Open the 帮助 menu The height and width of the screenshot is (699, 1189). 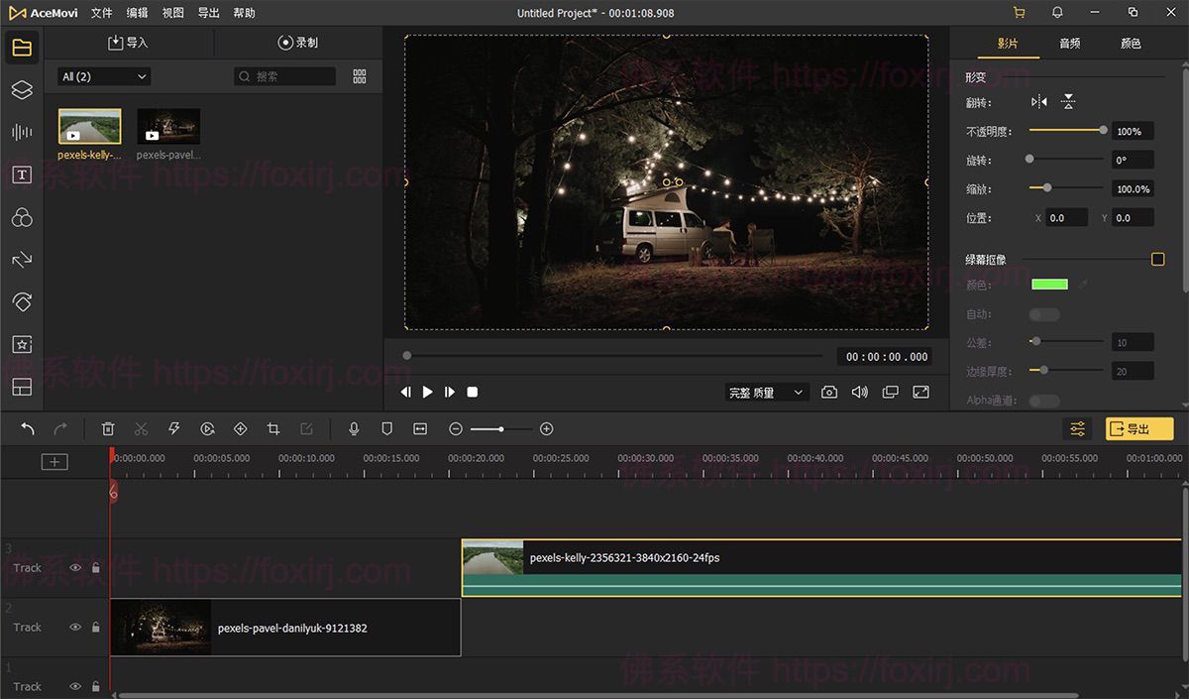(x=244, y=13)
